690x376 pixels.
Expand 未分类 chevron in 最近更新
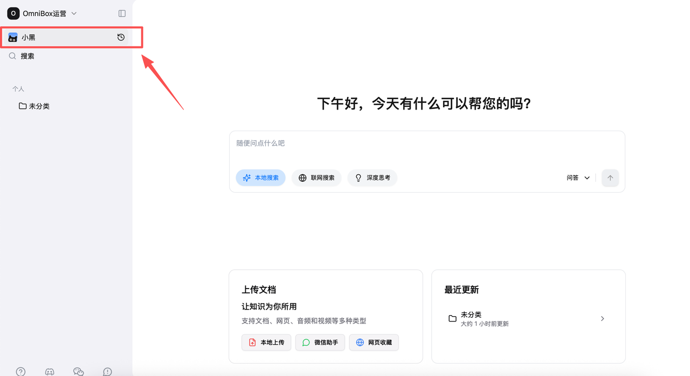coord(602,319)
